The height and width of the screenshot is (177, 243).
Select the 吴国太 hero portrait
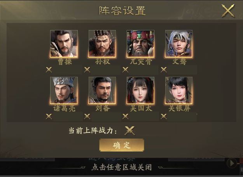141,90
